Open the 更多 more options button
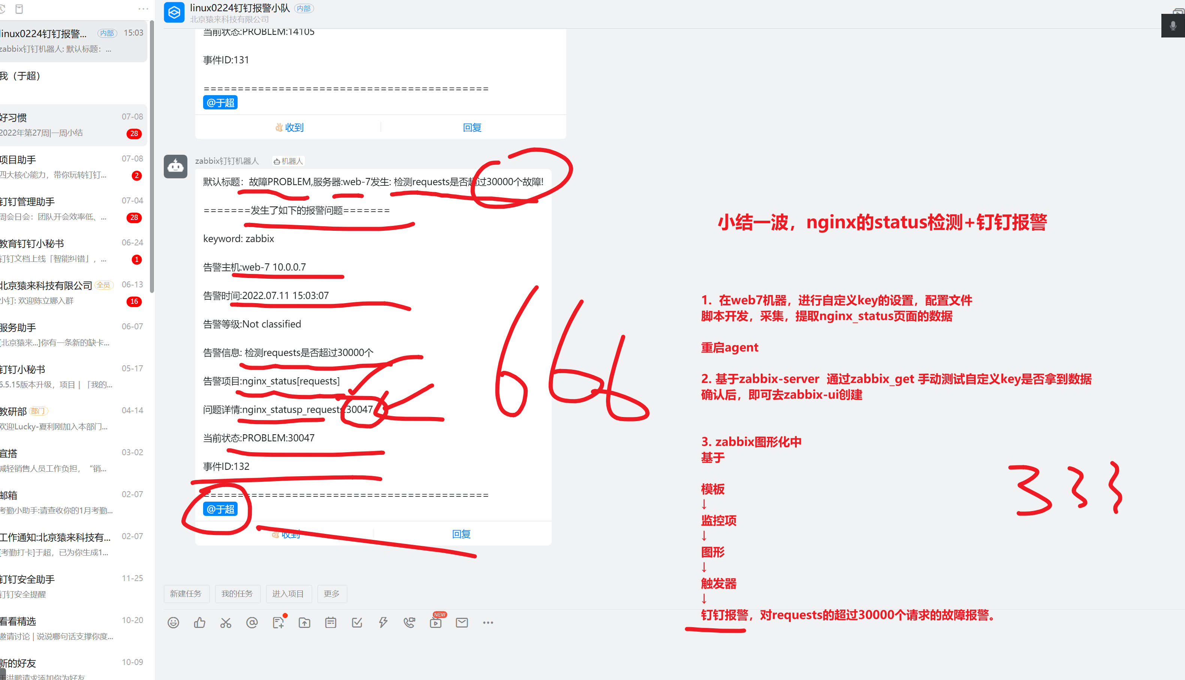 coord(332,593)
